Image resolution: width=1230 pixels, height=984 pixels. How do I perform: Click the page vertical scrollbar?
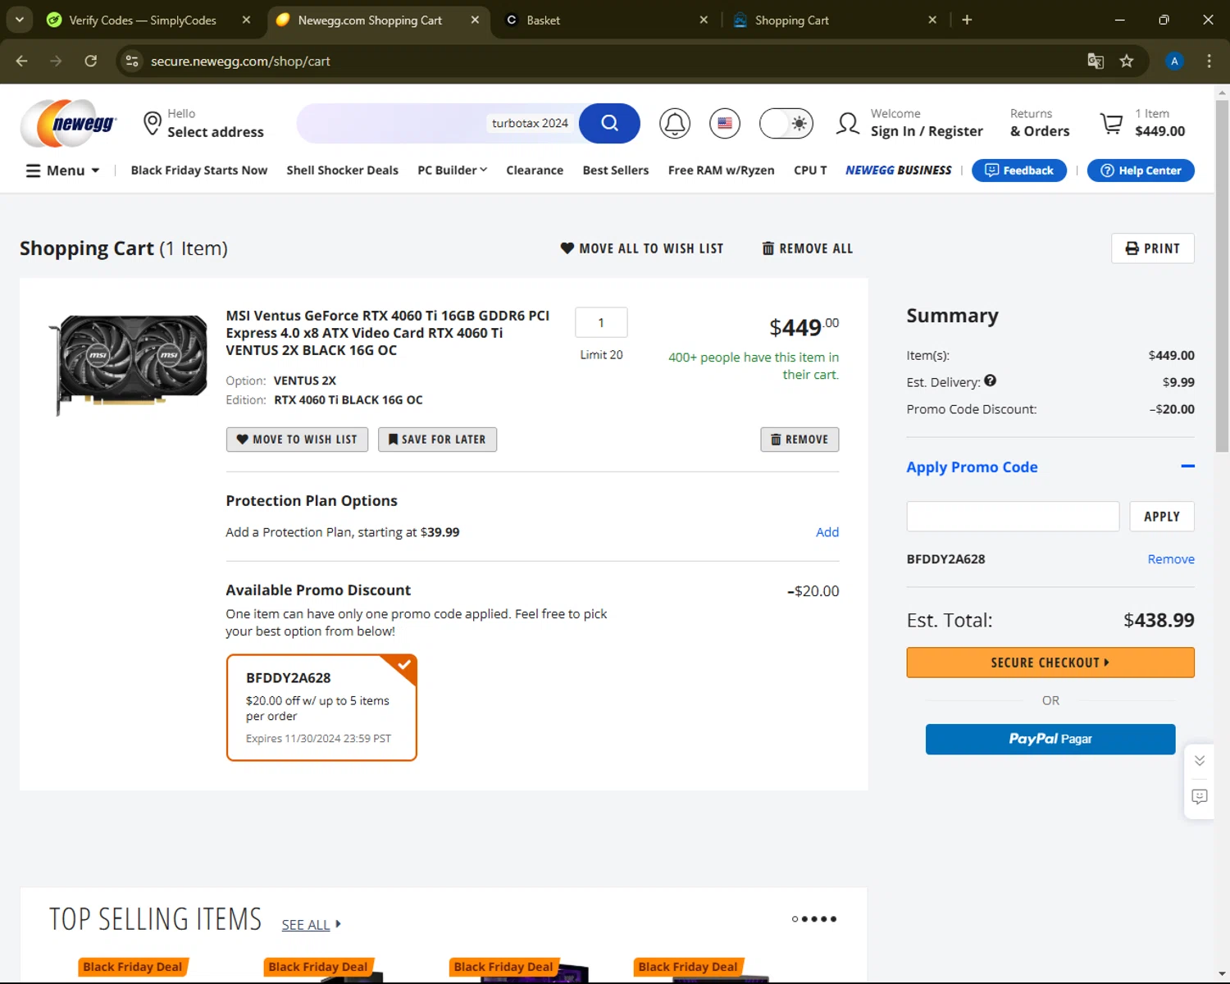1222,275
